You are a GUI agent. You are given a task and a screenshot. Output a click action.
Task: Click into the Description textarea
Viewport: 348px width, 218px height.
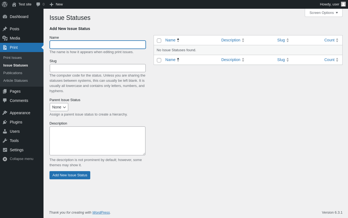pyautogui.click(x=97, y=141)
